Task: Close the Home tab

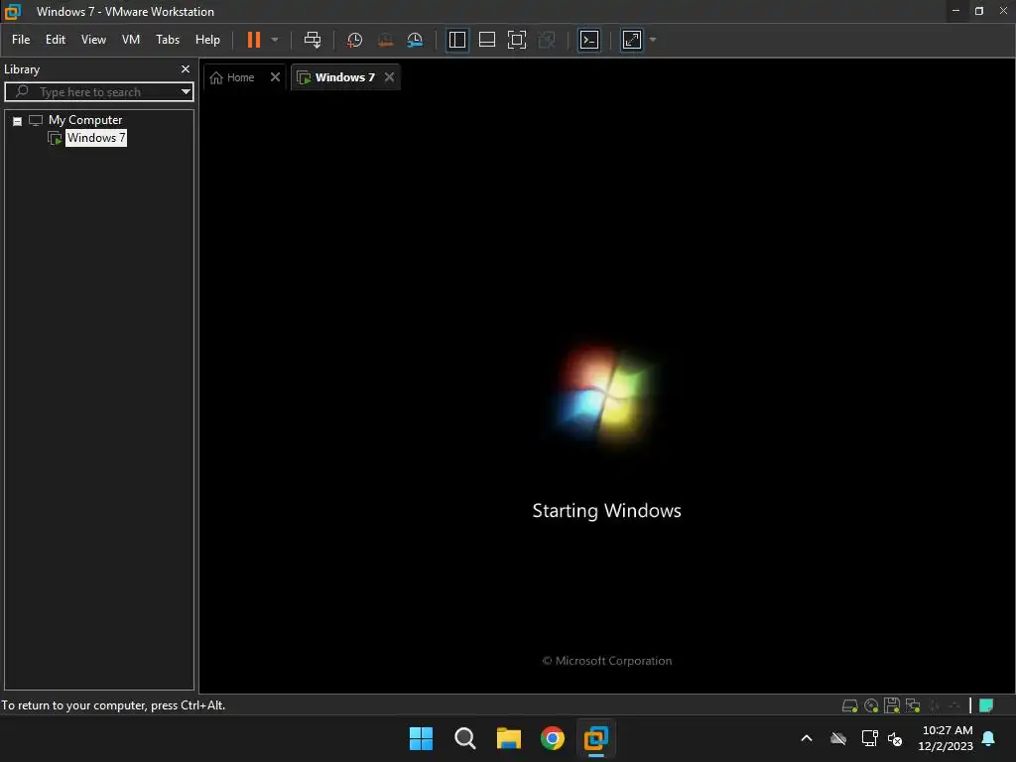Action: click(275, 77)
